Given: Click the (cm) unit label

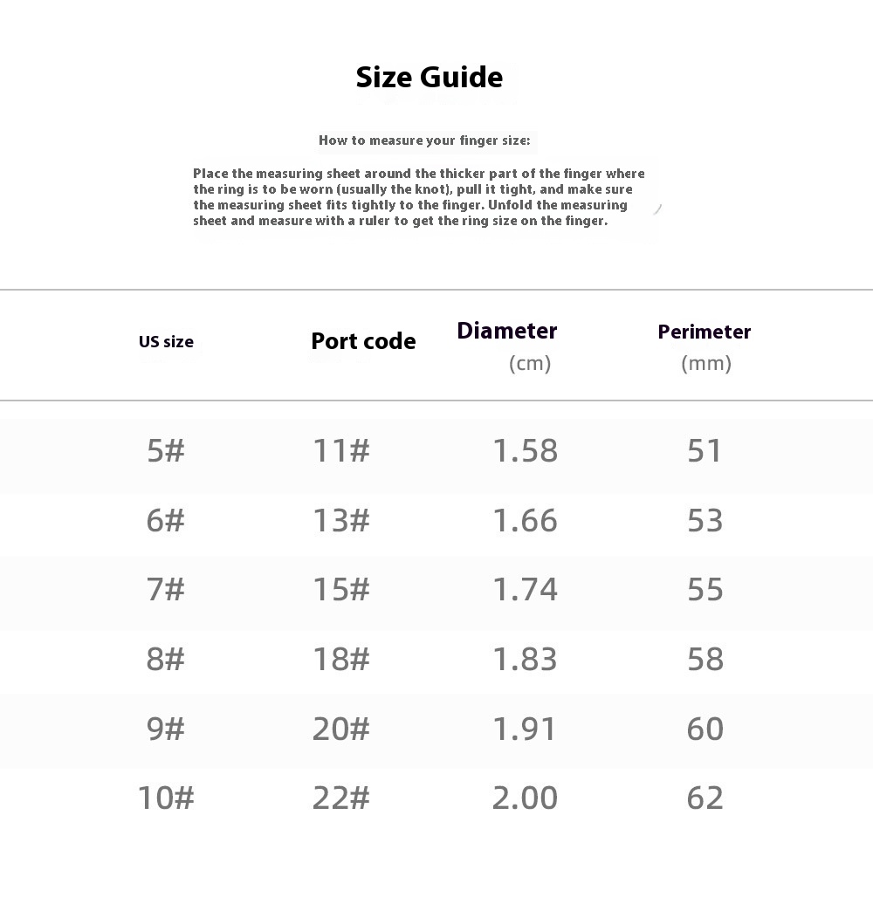Looking at the screenshot, I should (530, 363).
